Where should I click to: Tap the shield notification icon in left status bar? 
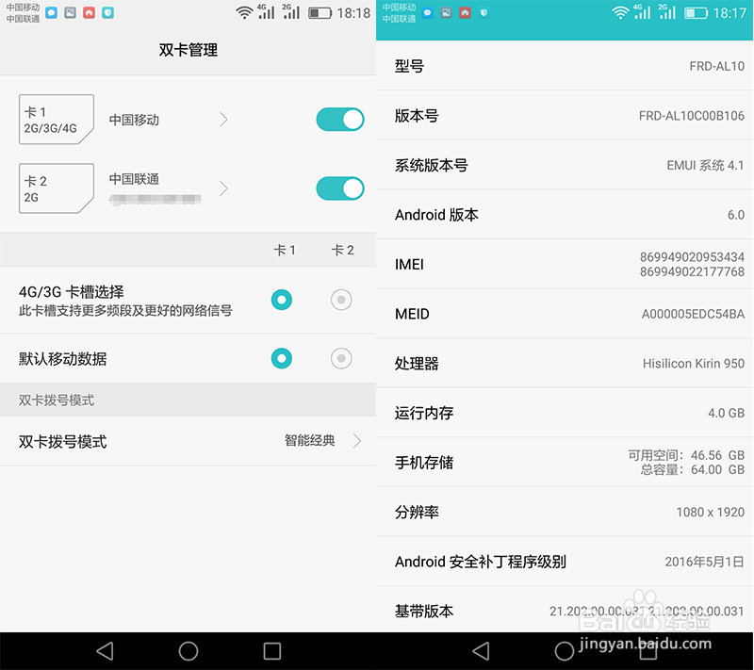pos(107,13)
